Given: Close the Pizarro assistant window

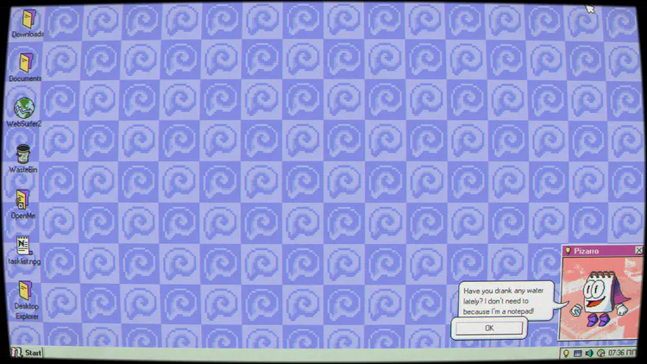Looking at the screenshot, I should (x=638, y=250).
